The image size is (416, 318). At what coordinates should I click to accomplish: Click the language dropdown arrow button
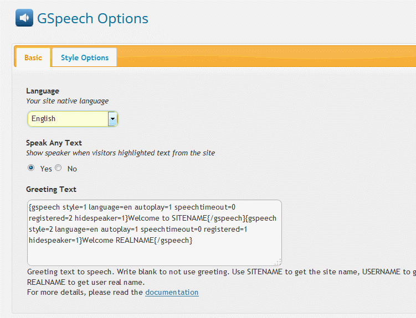tap(112, 119)
